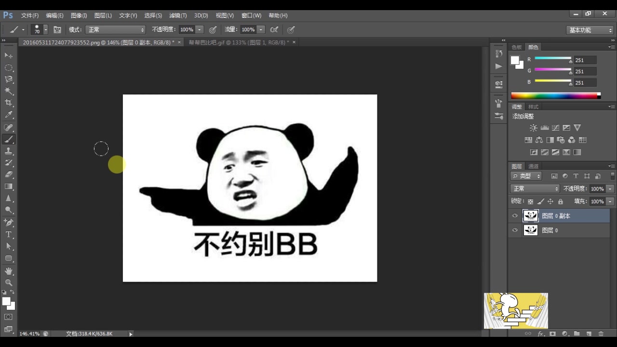Open the 图像(I) menu
The height and width of the screenshot is (347, 617).
pos(79,15)
